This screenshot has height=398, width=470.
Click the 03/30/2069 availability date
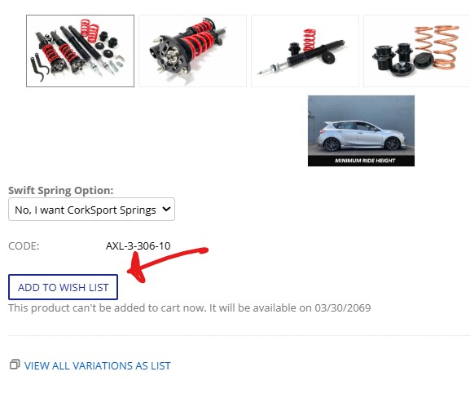(343, 308)
